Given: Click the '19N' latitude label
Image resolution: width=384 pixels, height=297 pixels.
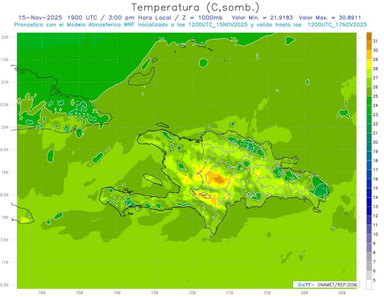Looking at the screenshot, I should (x=5, y=172).
